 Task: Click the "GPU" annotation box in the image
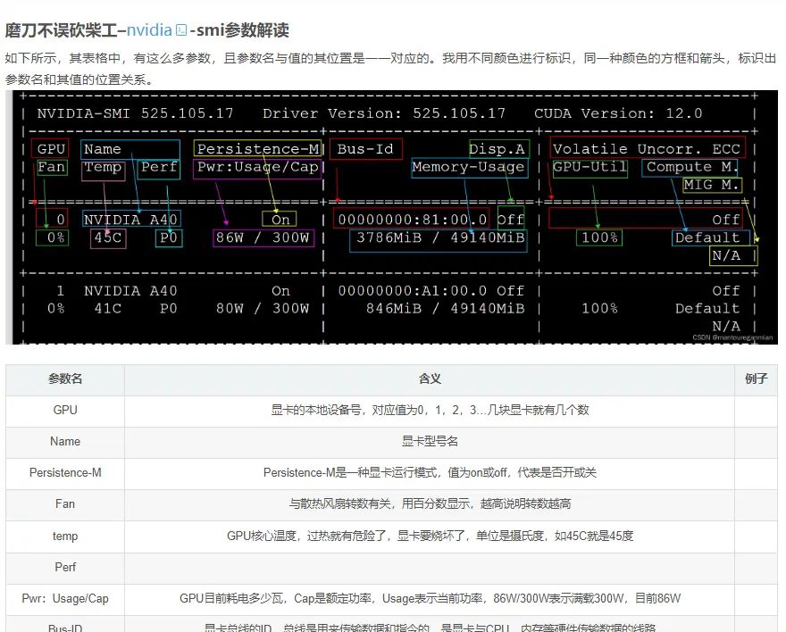[x=50, y=148]
